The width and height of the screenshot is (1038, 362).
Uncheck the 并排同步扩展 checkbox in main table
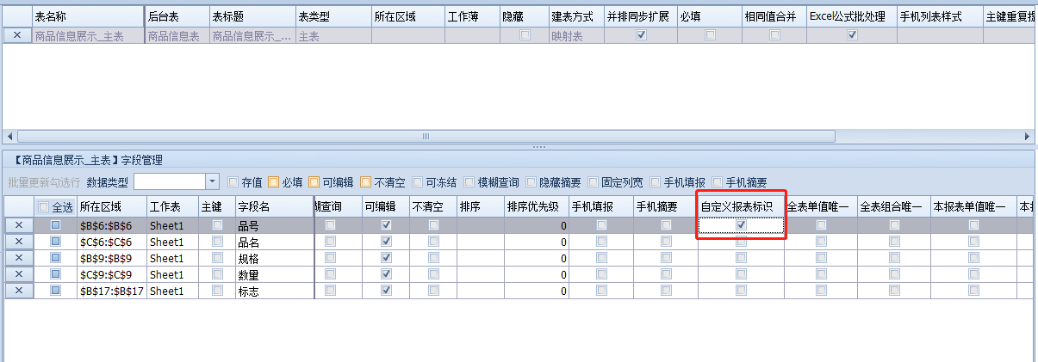(x=641, y=35)
